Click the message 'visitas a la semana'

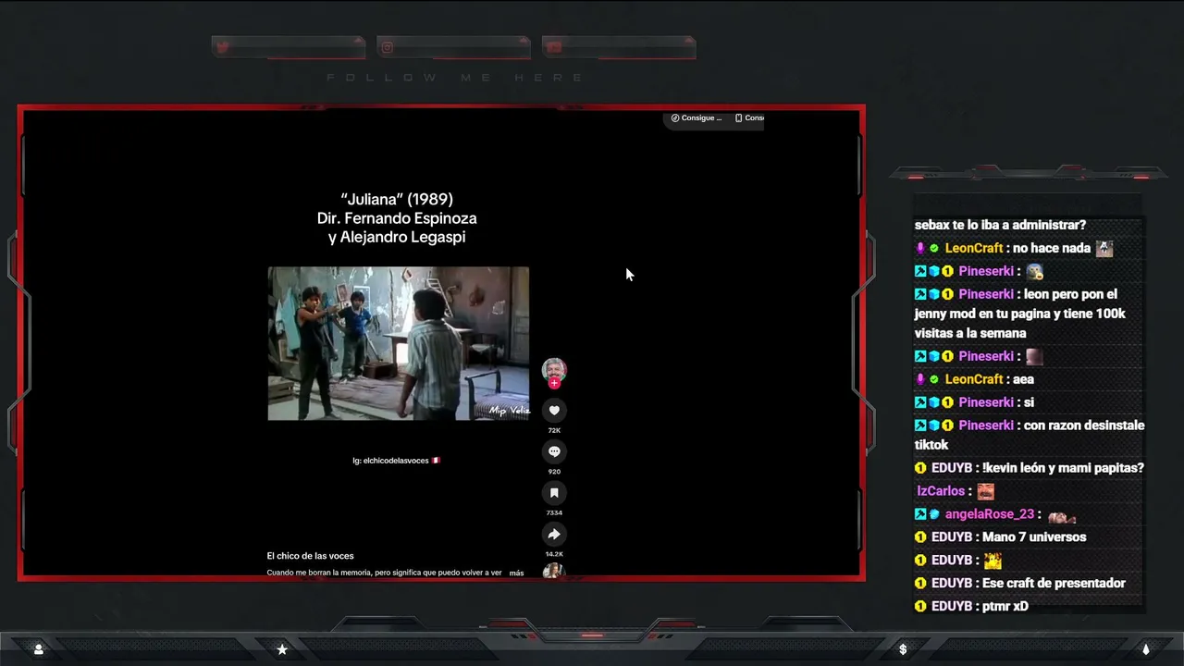click(x=970, y=333)
